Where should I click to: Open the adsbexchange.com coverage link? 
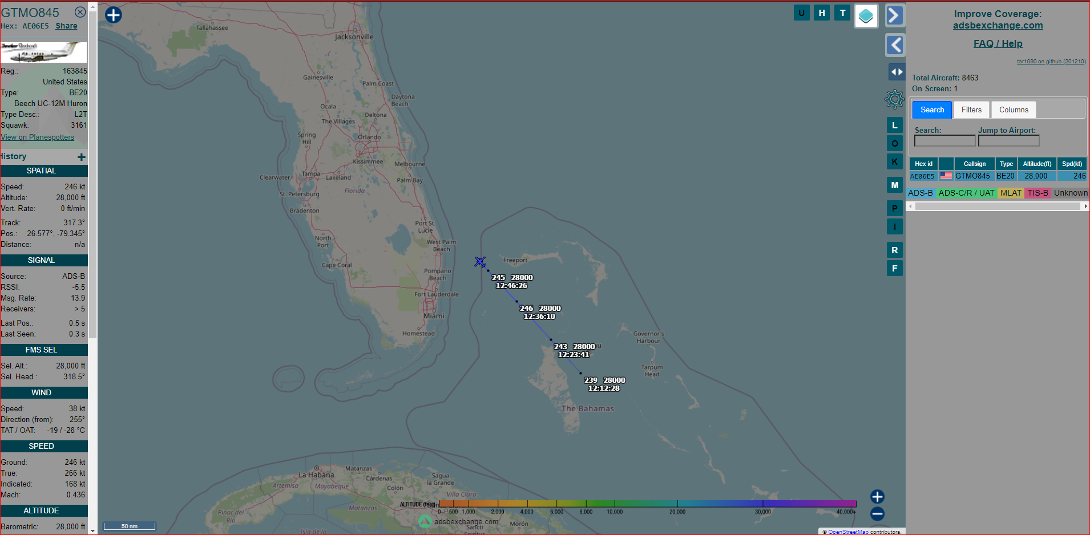point(998,25)
